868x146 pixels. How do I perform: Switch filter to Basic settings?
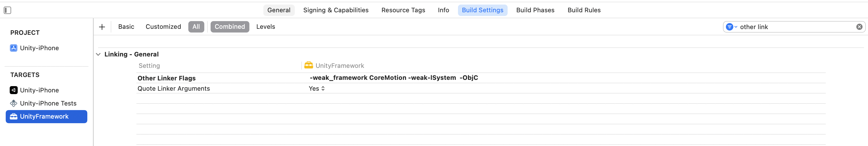[x=126, y=27]
